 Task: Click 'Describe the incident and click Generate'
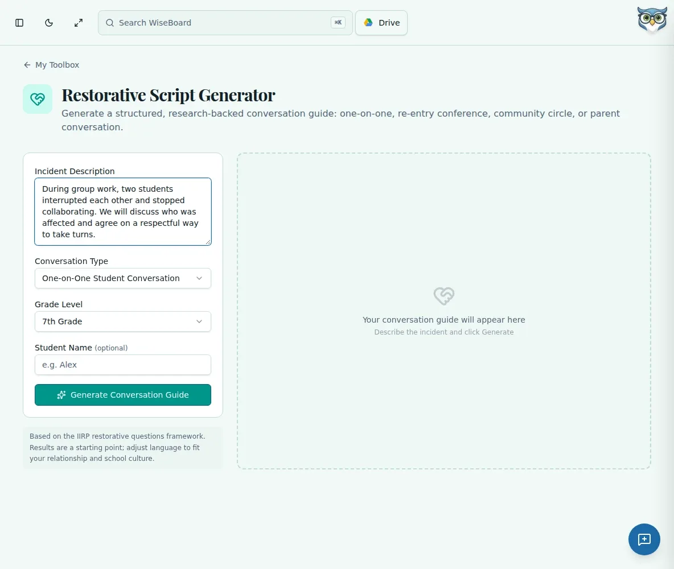pyautogui.click(x=443, y=332)
